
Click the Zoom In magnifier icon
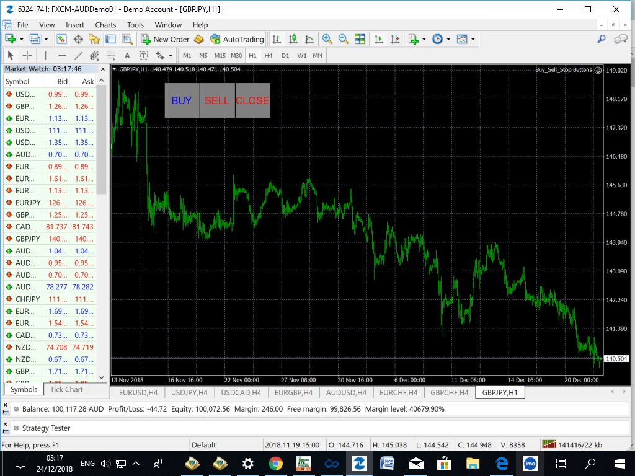click(327, 39)
